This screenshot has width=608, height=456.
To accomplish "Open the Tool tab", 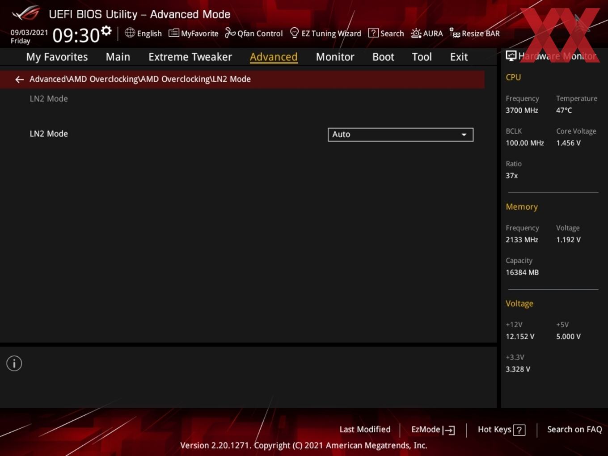I will 422,57.
